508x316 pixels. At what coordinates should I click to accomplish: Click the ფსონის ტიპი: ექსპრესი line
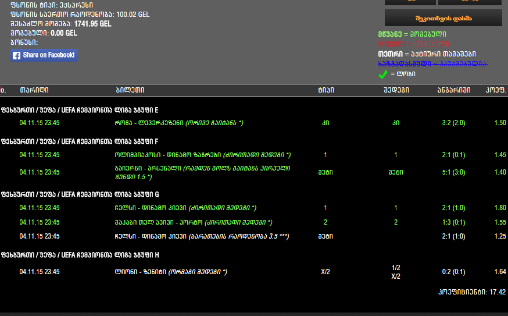(x=52, y=5)
